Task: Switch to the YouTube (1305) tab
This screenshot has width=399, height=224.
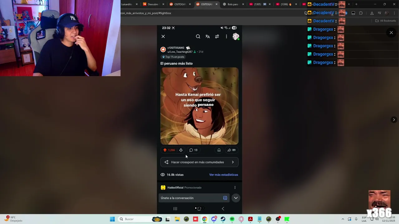Action: (257, 4)
